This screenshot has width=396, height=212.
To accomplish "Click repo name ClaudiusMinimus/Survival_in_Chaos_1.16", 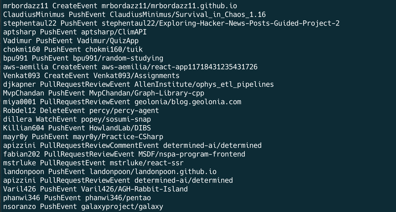I will (188, 14).
